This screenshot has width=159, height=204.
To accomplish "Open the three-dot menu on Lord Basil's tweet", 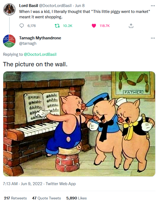I will coord(153,6).
